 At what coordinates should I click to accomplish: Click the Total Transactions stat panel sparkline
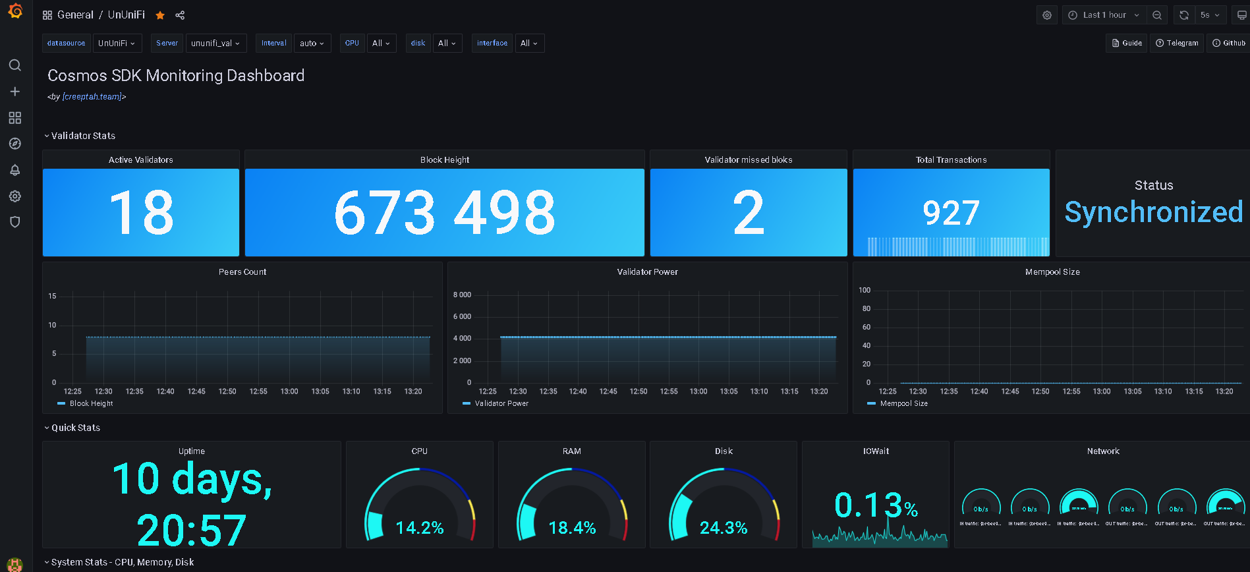tap(951, 246)
